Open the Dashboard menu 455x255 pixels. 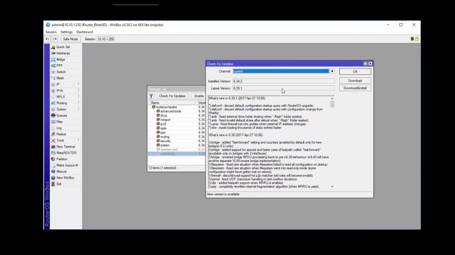click(85, 32)
